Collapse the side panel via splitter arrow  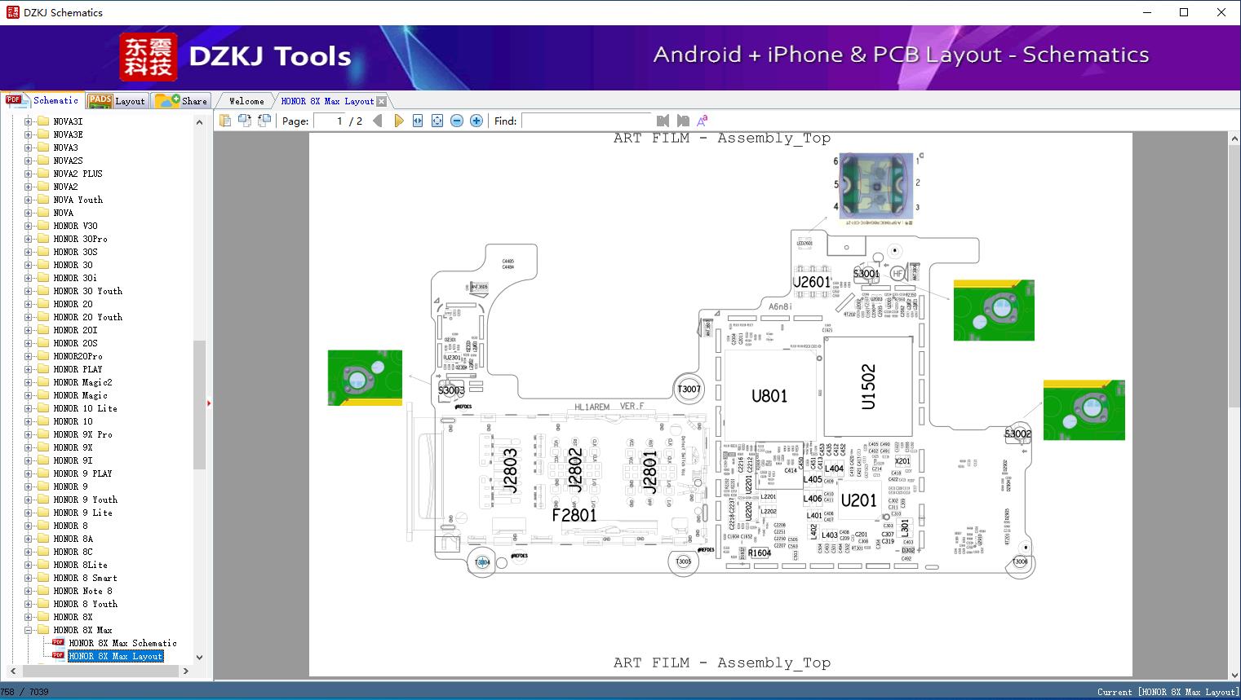(x=209, y=403)
